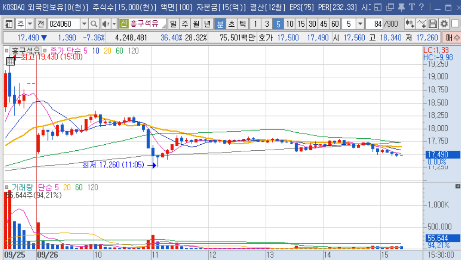Select 30-minute interval button
The image size is (461, 260).
pos(313,24)
